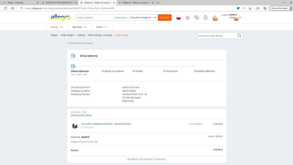Screen dimensions: 293x165
Task: Go to the browser home page icon
Action: 13,8
